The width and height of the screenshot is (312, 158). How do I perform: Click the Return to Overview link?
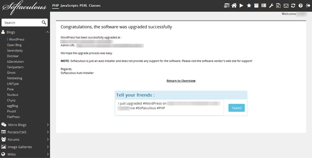pos(181,81)
